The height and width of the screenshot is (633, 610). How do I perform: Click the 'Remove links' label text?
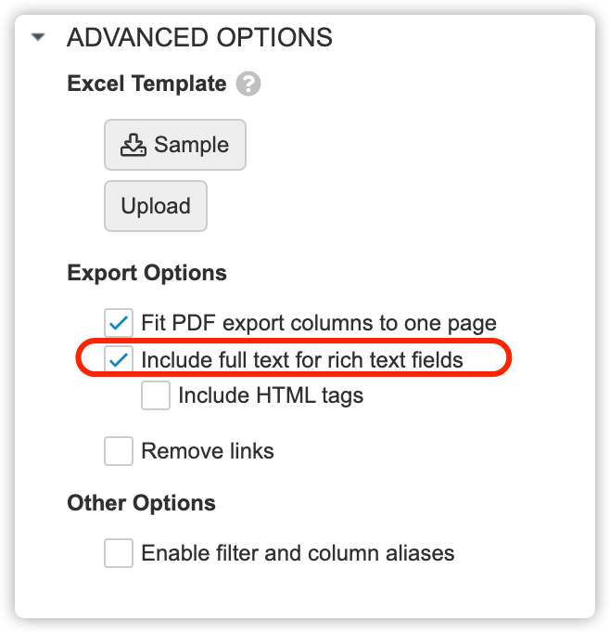pos(208,451)
